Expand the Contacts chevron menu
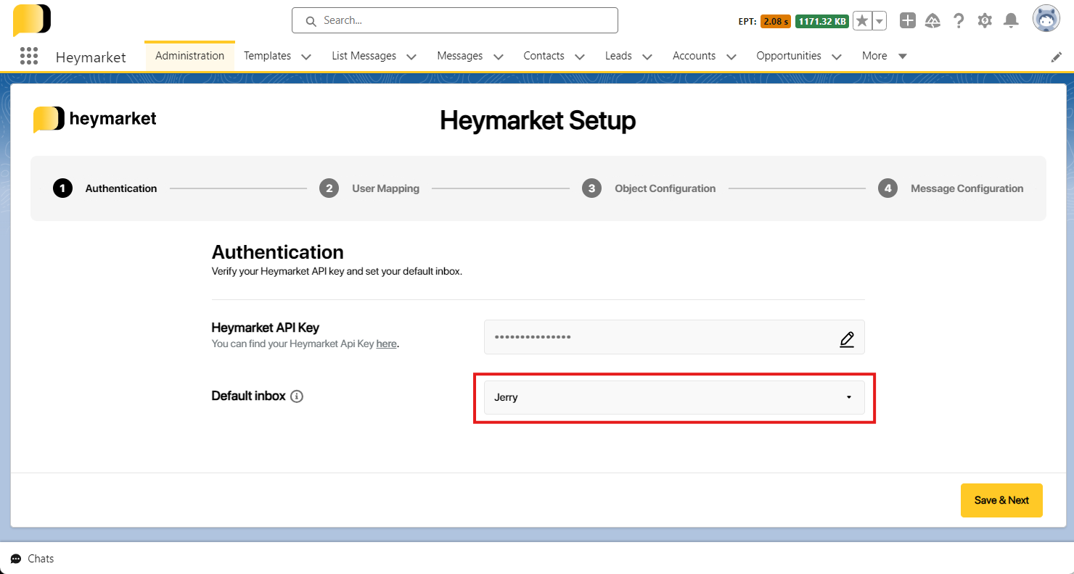1074x574 pixels. 580,57
